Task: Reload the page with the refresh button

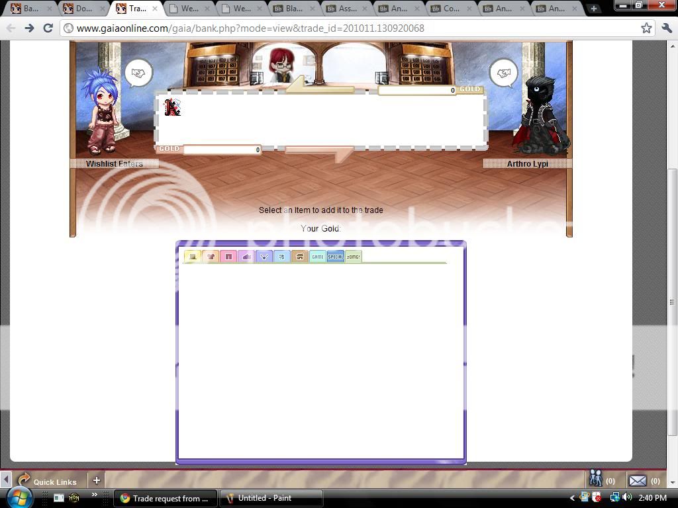Action: click(x=48, y=28)
